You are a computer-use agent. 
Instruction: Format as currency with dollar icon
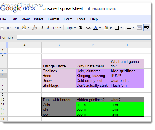coord(42,28)
